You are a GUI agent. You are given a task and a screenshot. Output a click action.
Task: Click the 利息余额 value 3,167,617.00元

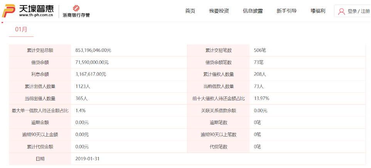(x=91, y=74)
